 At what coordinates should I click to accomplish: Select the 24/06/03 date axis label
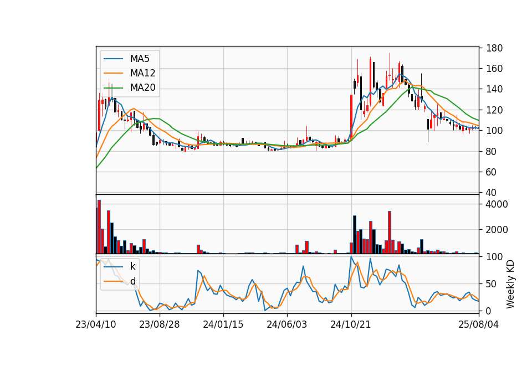287,324
